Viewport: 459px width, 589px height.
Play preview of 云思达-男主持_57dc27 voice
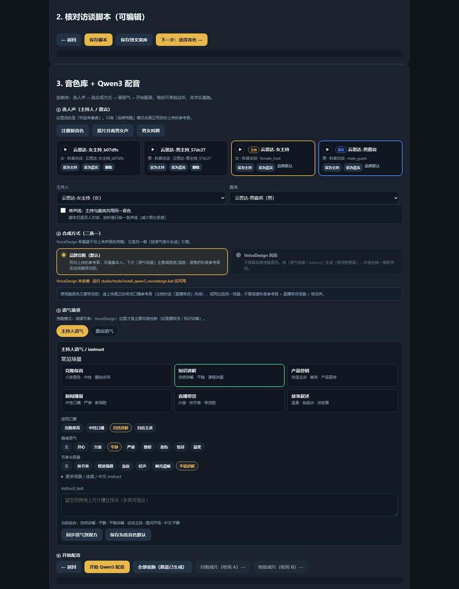point(153,150)
